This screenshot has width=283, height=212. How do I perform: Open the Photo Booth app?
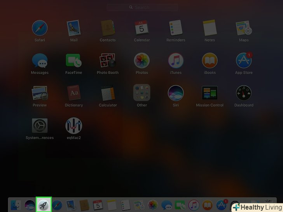[108, 61]
